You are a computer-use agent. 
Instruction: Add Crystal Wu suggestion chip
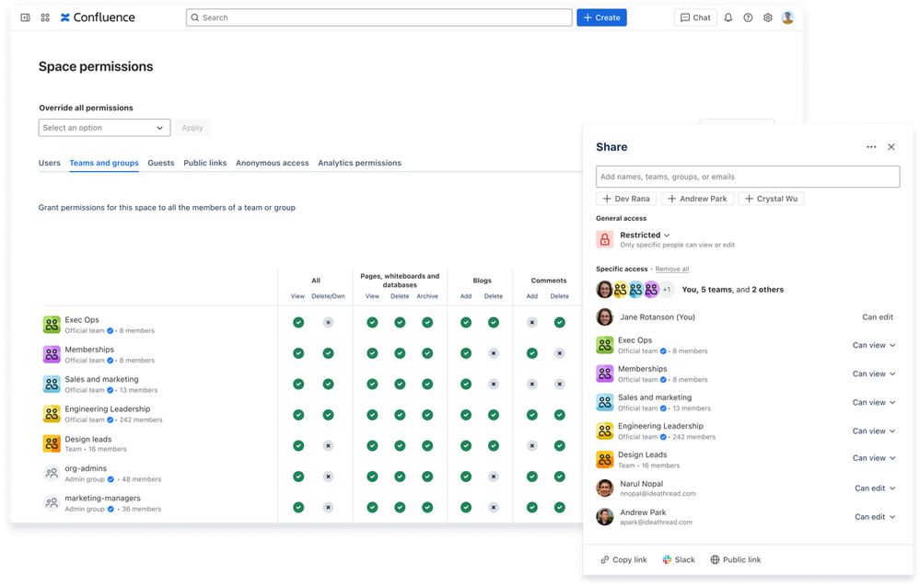tap(771, 199)
